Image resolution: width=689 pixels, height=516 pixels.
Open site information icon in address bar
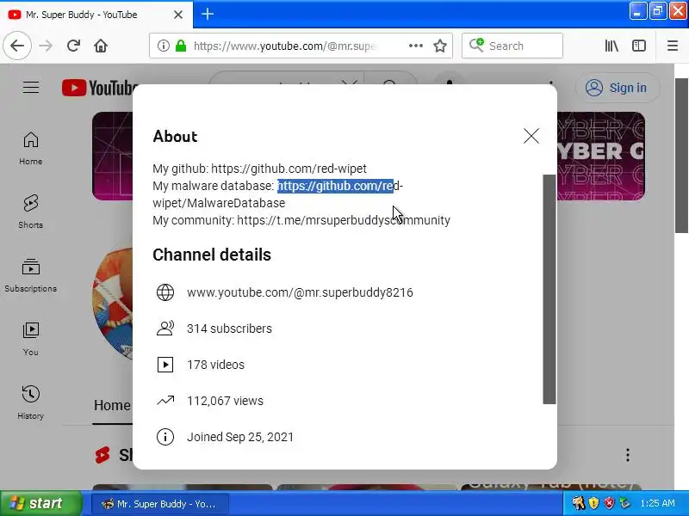click(163, 46)
